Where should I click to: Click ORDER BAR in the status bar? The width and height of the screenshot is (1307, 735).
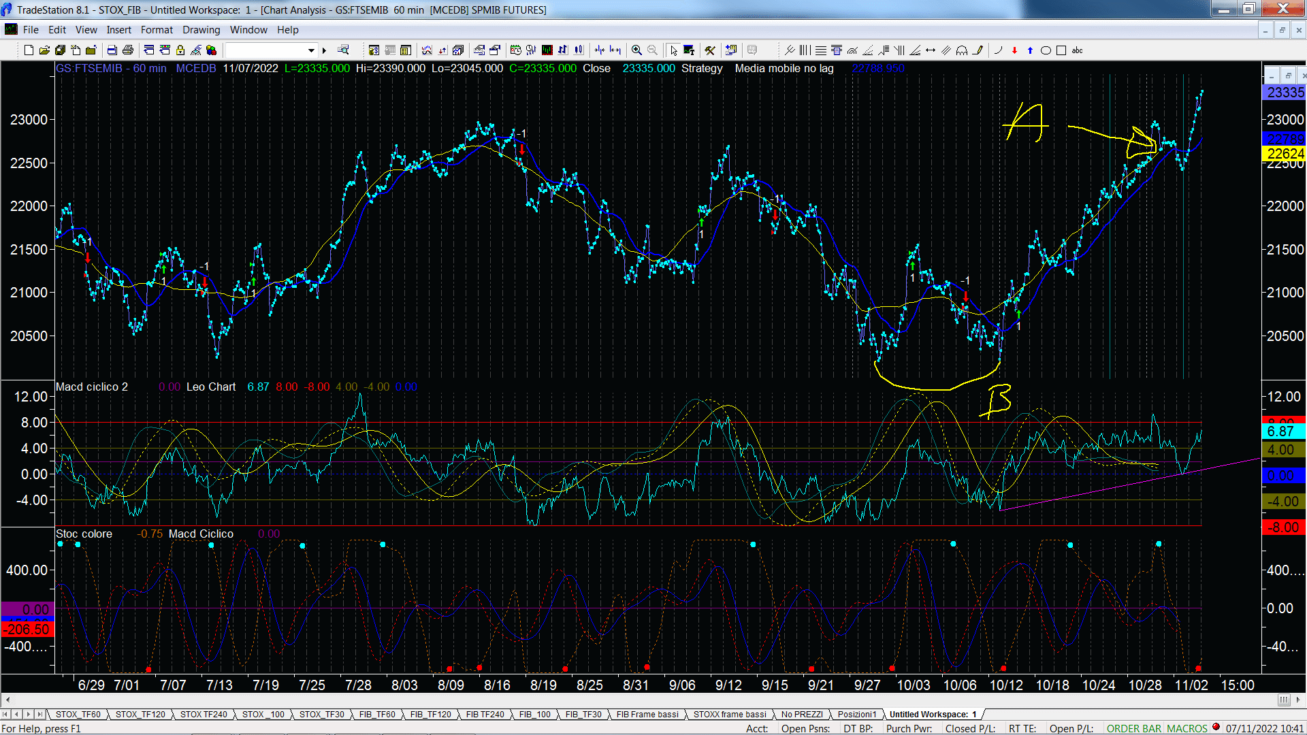point(1134,729)
